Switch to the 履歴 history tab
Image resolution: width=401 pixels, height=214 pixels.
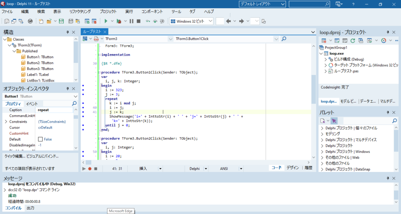pyautogui.click(x=309, y=168)
